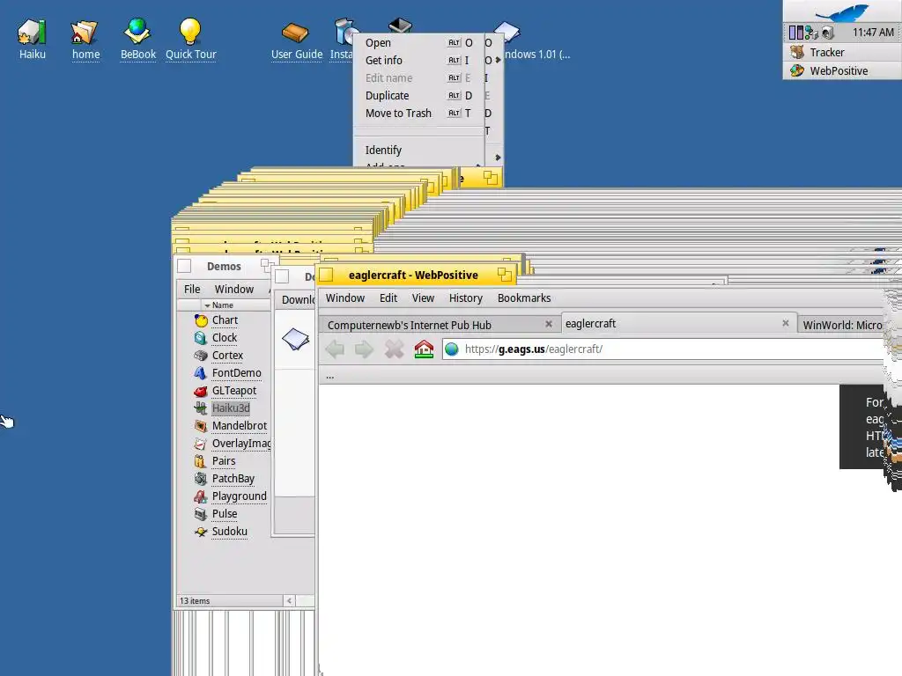Viewport: 902px width, 676px height.
Task: Click the PatchBay icon in Demos
Action: pos(201,479)
